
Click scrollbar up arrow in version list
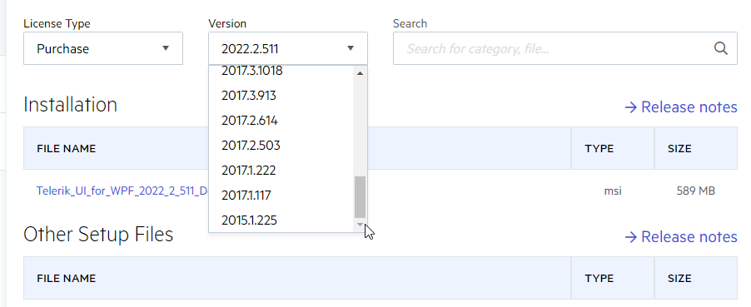click(361, 73)
